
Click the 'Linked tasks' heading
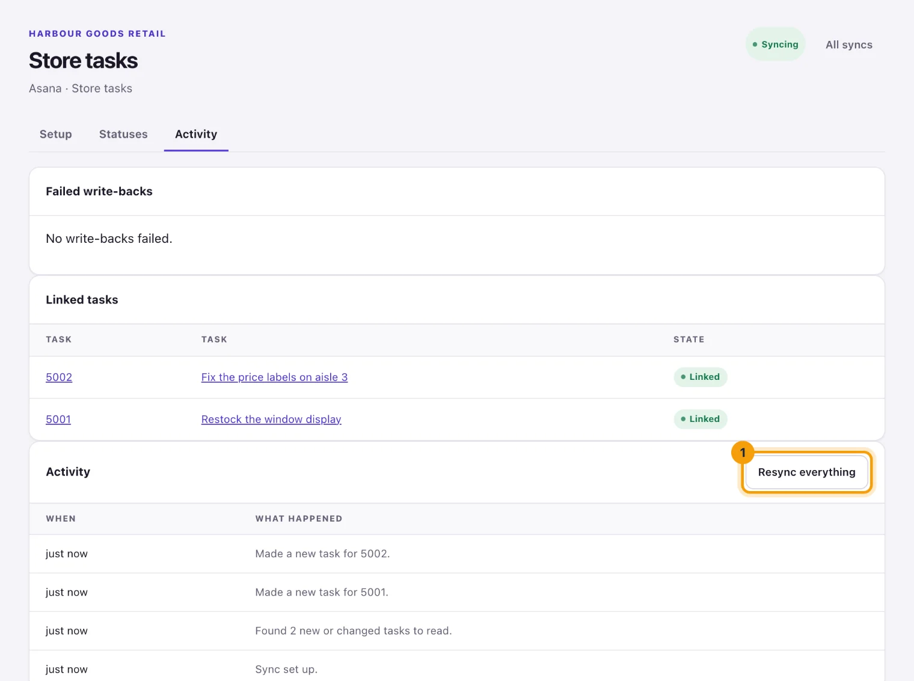(x=82, y=299)
